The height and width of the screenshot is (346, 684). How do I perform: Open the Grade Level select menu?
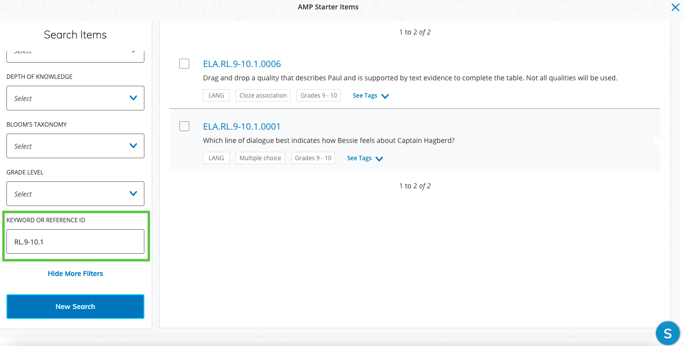75,194
